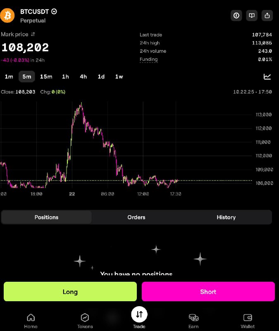Tap the green Long button
Image resolution: width=279 pixels, height=331 pixels.
click(x=70, y=292)
